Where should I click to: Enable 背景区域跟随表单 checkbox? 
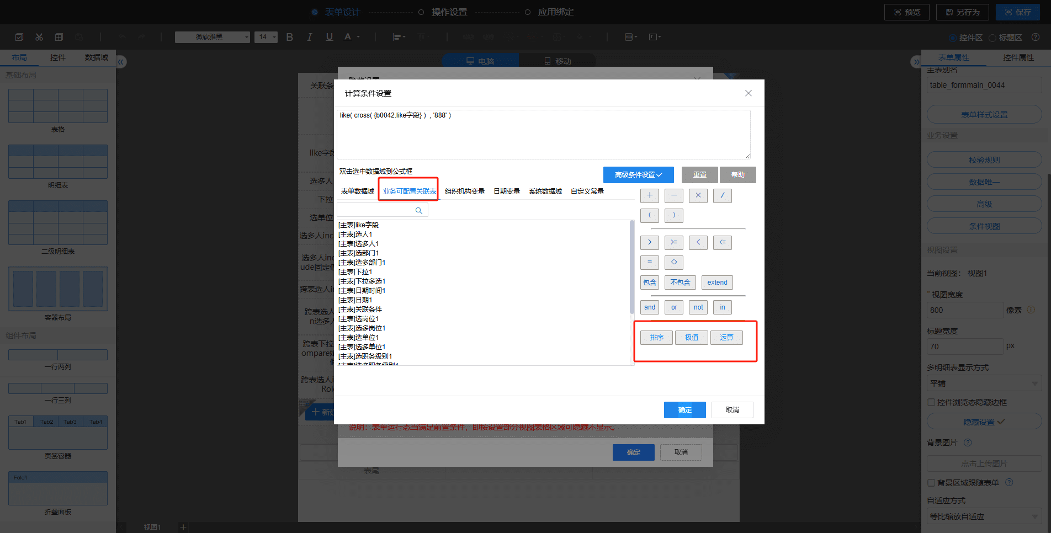click(931, 483)
